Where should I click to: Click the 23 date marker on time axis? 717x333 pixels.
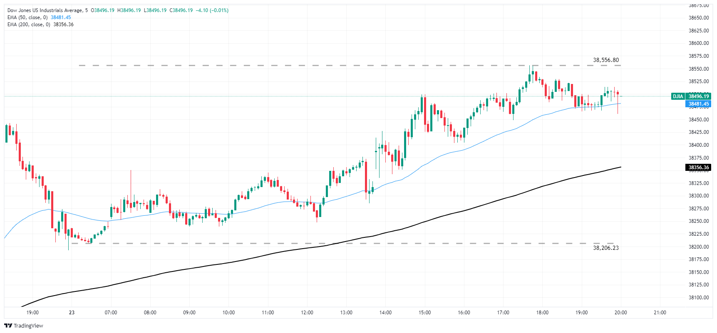pos(72,313)
